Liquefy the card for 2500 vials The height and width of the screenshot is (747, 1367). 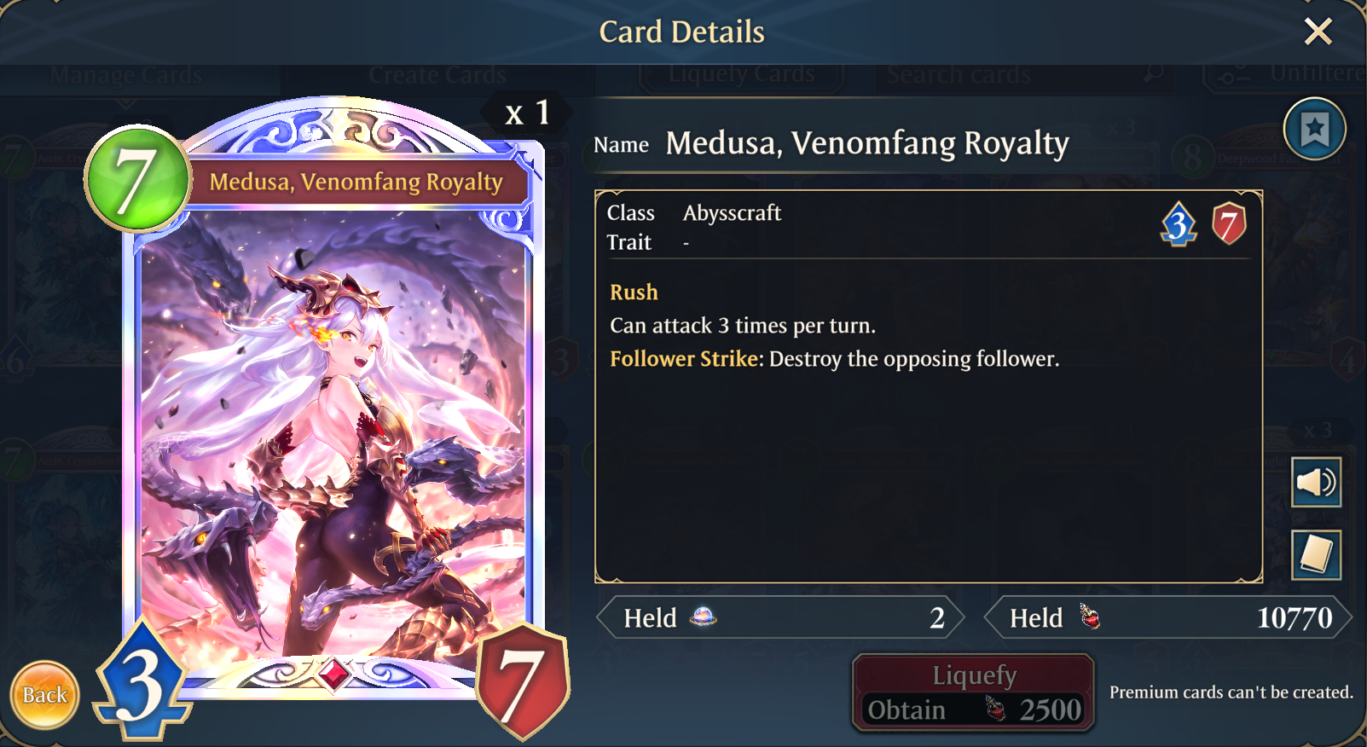pos(974,693)
